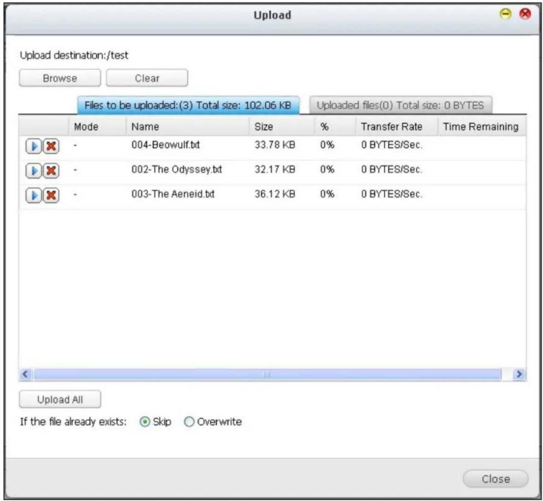Sort by the Name column header
Image resolution: width=543 pixels, height=501 pixels.
(187, 127)
